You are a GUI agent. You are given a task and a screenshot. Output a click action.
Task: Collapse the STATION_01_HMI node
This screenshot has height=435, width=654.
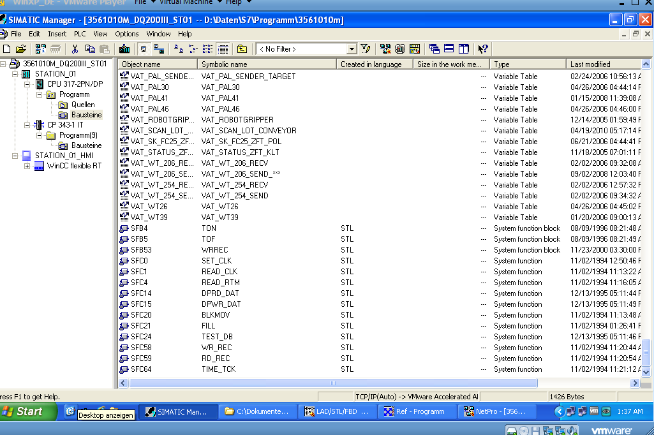coord(15,156)
